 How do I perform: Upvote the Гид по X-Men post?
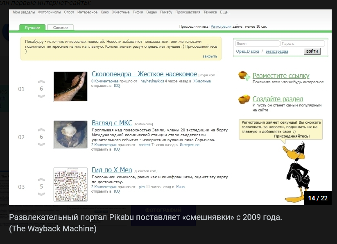41,180
